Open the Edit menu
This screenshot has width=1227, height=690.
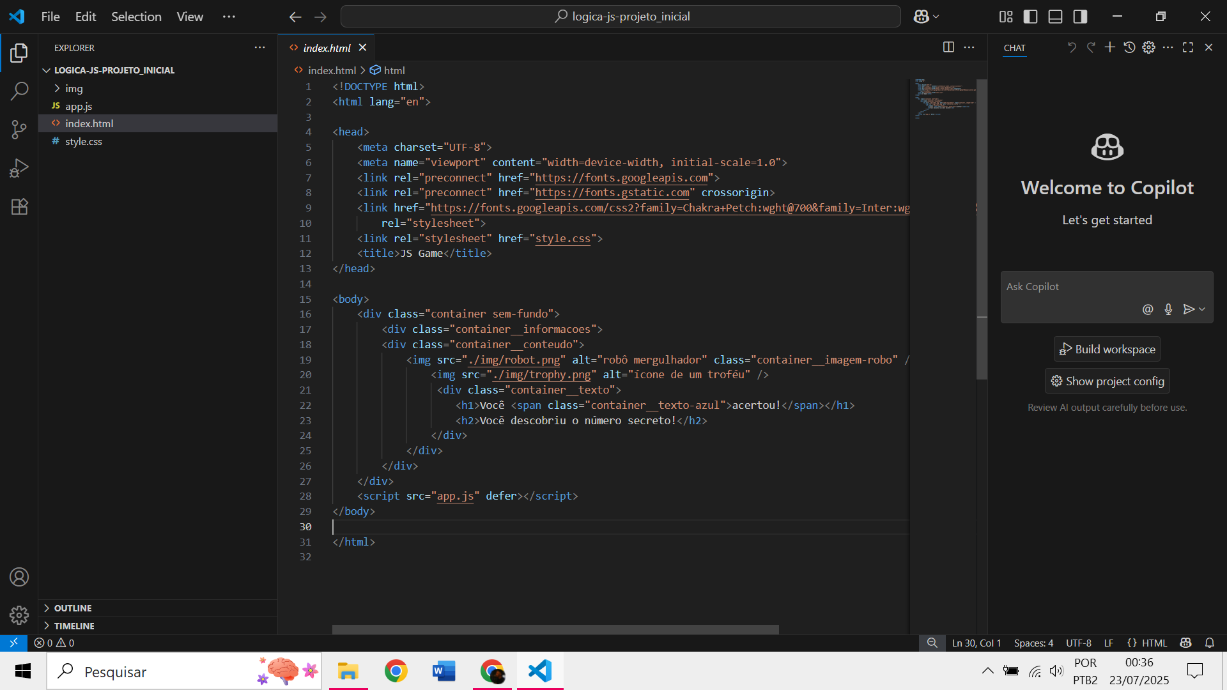(x=86, y=17)
